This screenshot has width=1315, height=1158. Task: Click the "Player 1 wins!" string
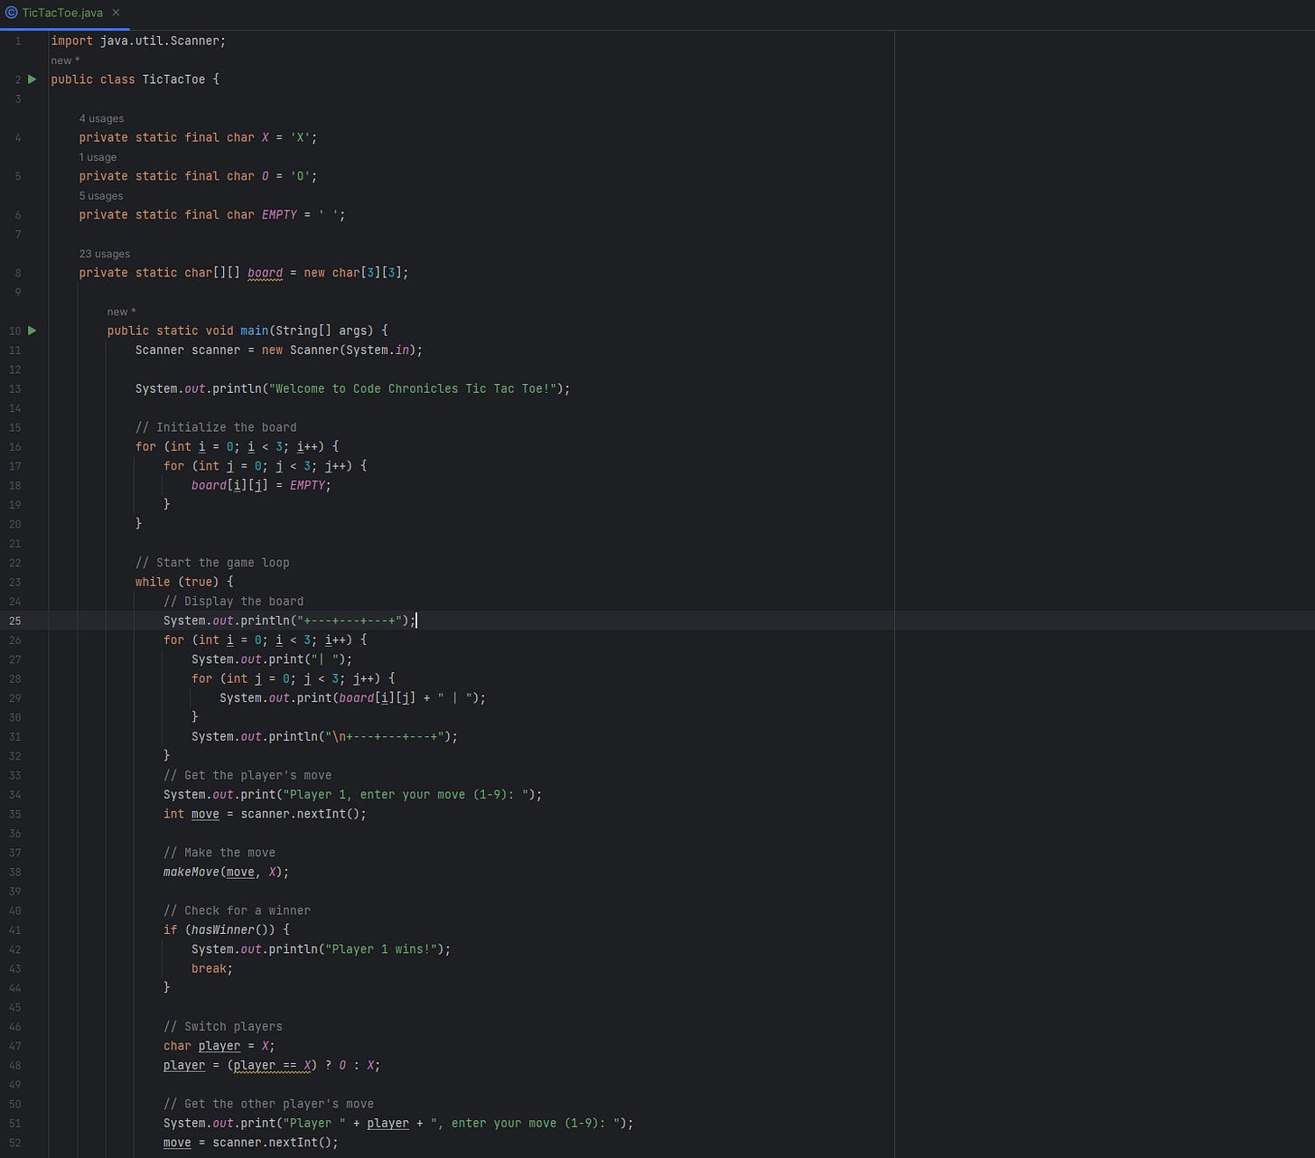tap(381, 949)
